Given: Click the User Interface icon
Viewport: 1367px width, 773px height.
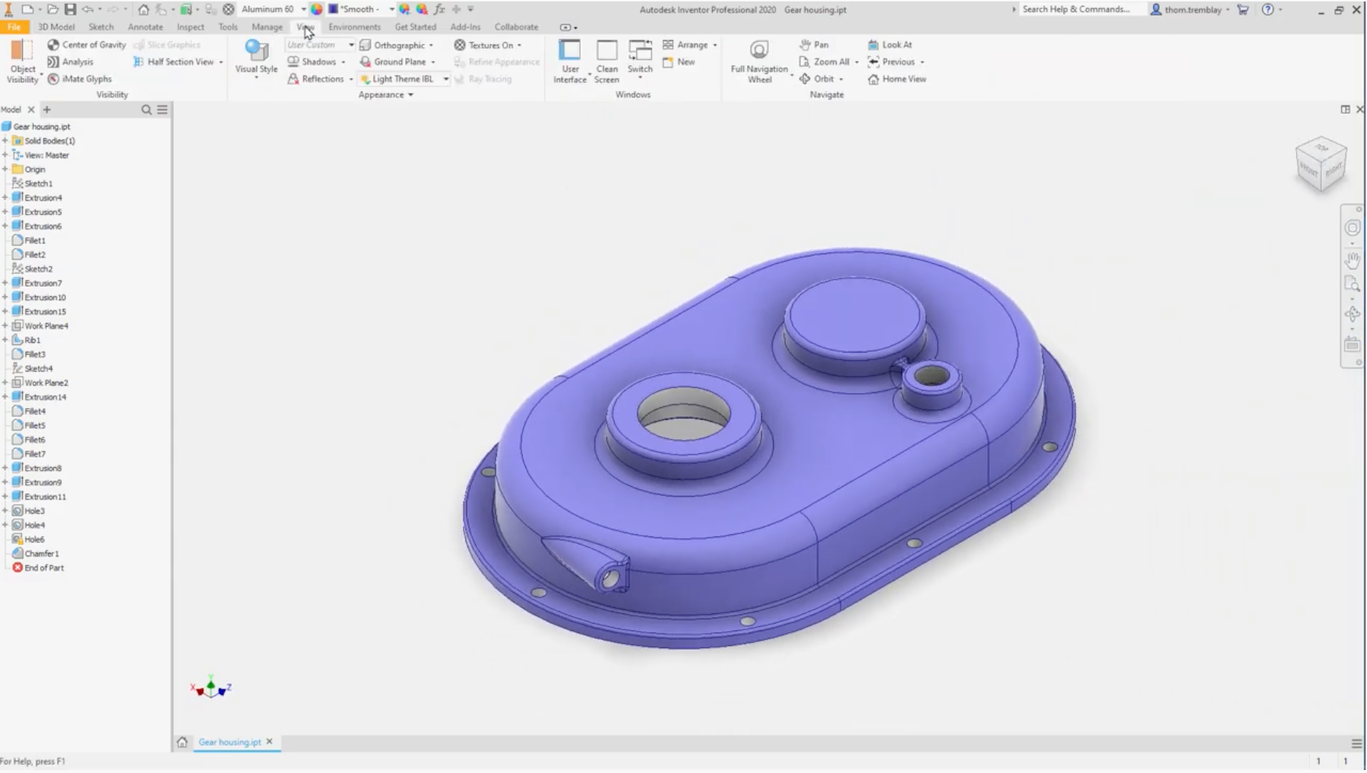Looking at the screenshot, I should [x=570, y=61].
